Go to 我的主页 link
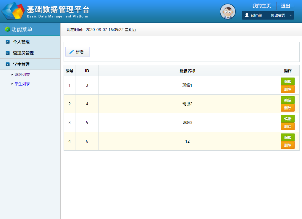The image size is (302, 219). 261,6
